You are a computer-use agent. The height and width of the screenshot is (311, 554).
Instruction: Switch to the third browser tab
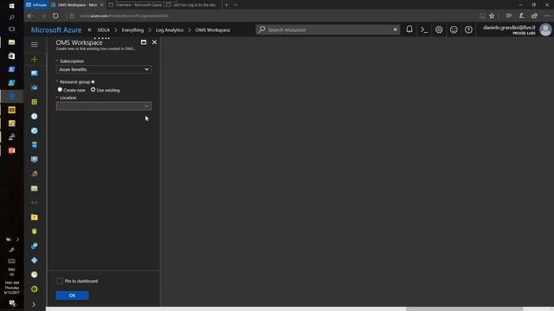[x=192, y=5]
